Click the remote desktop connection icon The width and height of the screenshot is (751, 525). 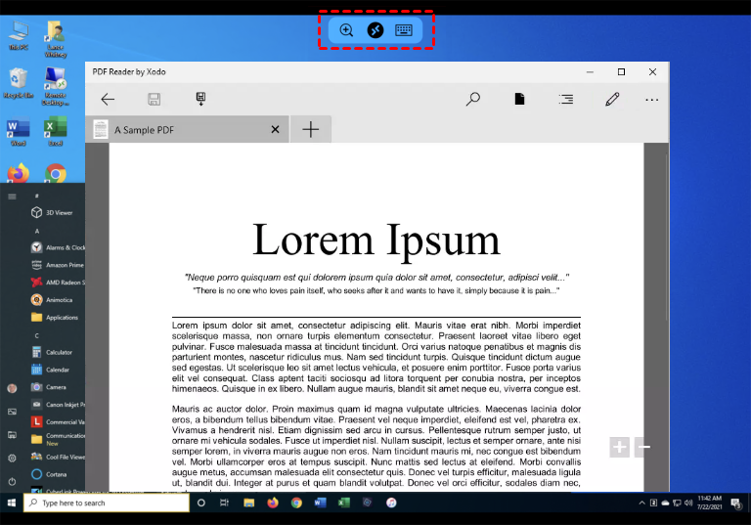pos(375,30)
